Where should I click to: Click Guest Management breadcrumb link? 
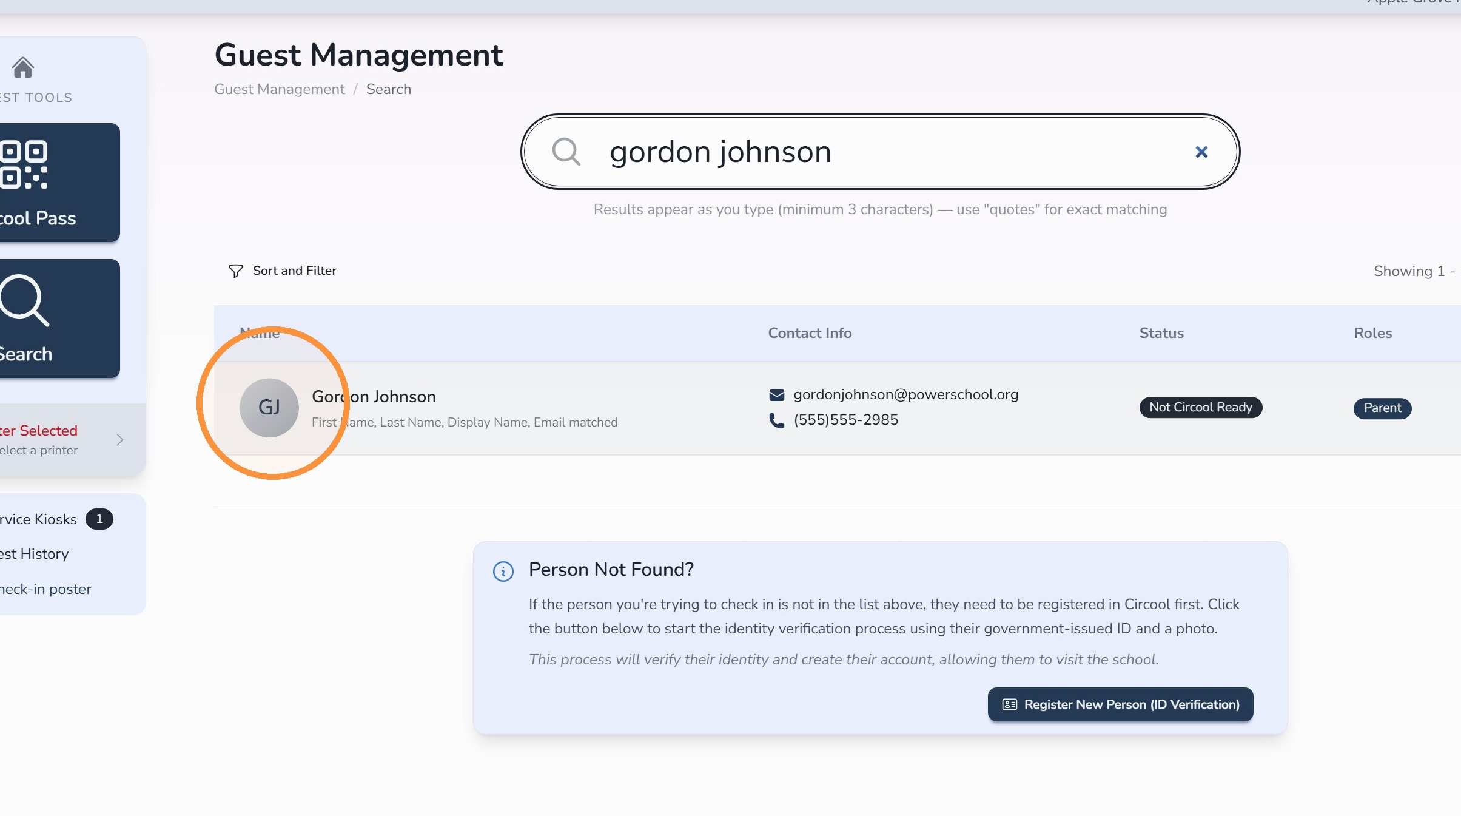(x=280, y=89)
